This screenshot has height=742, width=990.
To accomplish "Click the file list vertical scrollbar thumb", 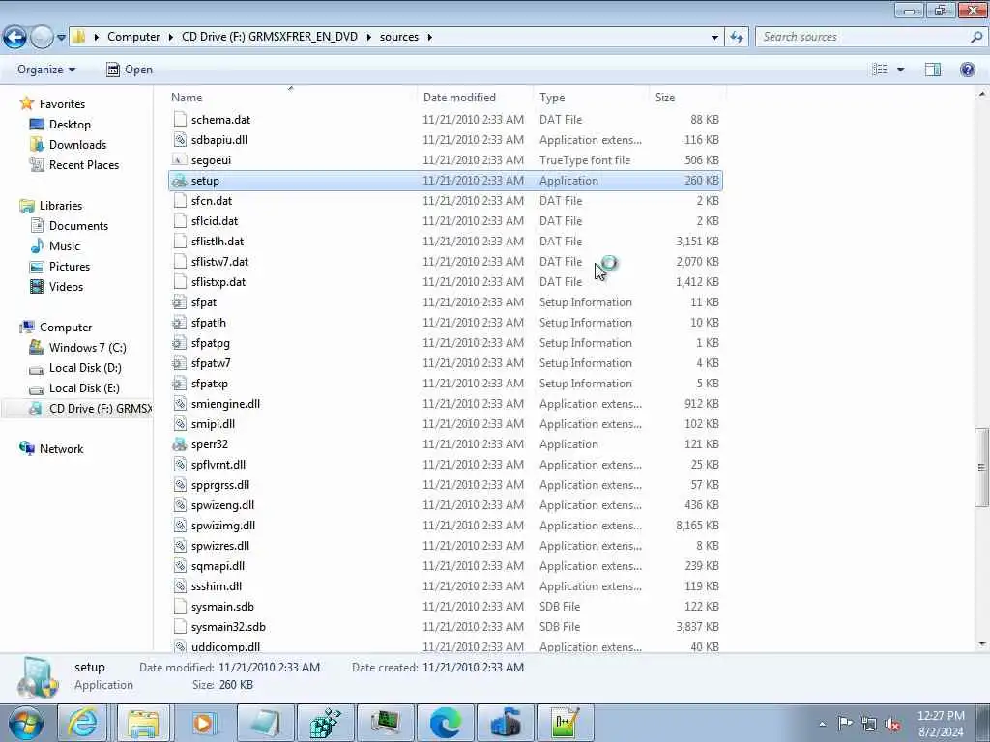I will pyautogui.click(x=981, y=467).
